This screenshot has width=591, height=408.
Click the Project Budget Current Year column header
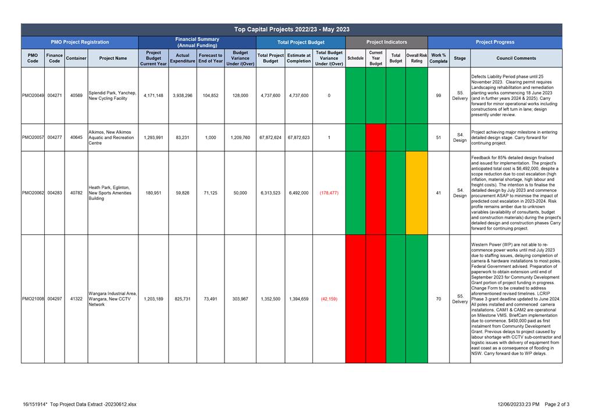click(x=154, y=58)
